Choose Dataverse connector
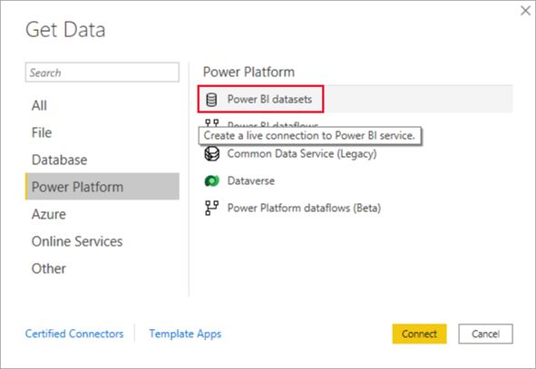Viewport: 536px width, 369px height. 251,180
